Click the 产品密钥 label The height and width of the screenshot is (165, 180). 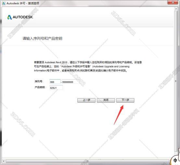(40, 87)
